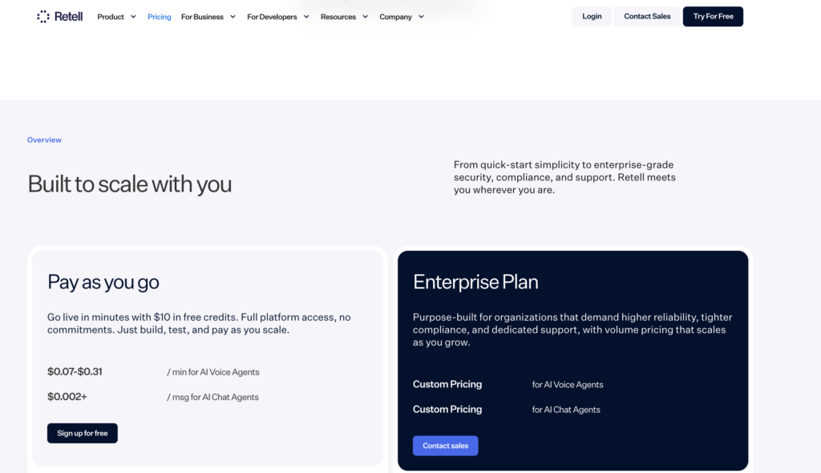
Task: Open the Product menu
Action: click(111, 17)
